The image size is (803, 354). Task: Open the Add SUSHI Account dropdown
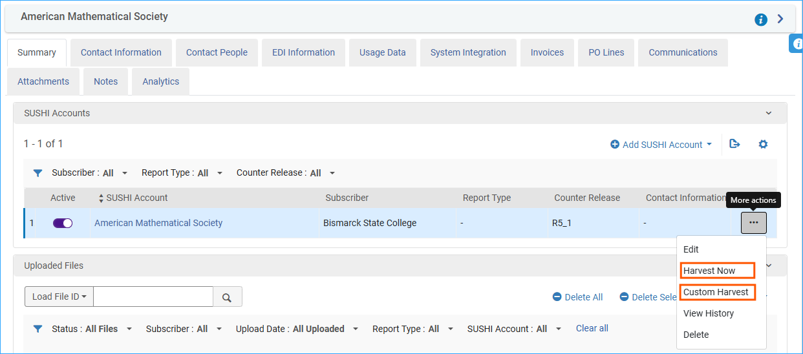(x=661, y=145)
